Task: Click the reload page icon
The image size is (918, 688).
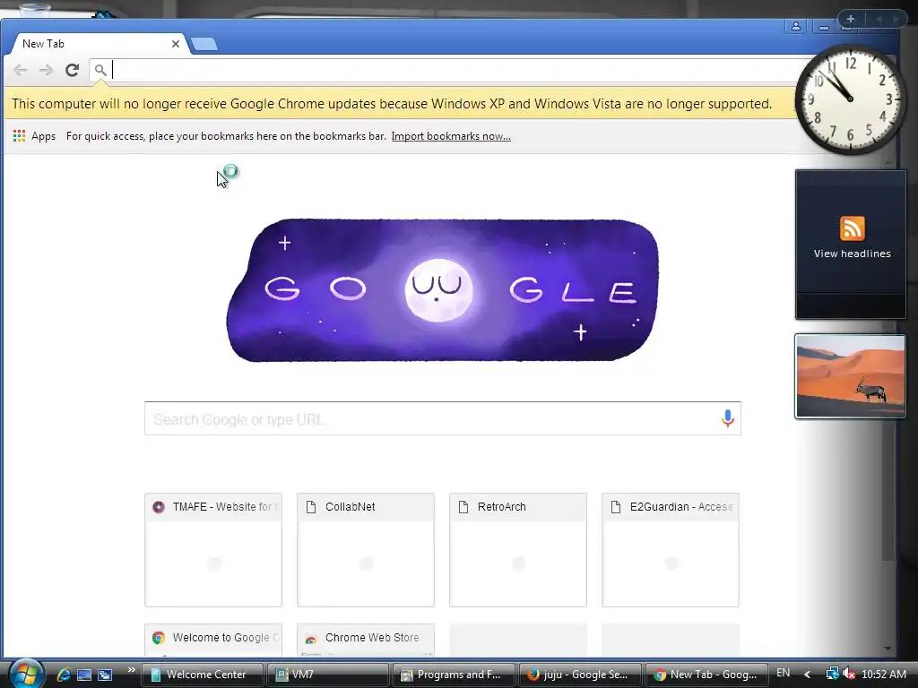Action: (x=72, y=70)
